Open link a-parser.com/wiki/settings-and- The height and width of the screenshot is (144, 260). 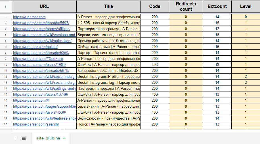point(45,89)
